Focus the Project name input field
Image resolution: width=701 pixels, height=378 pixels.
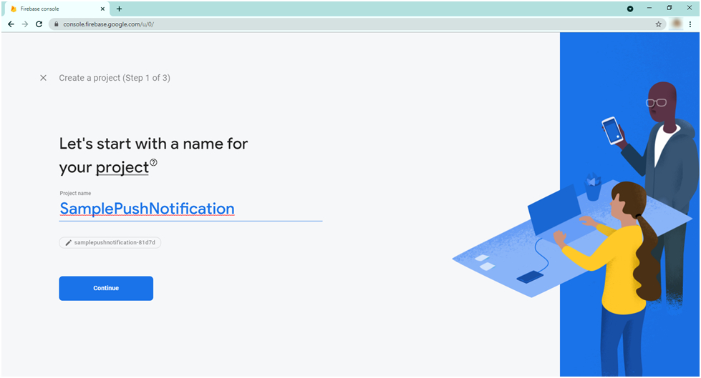191,209
